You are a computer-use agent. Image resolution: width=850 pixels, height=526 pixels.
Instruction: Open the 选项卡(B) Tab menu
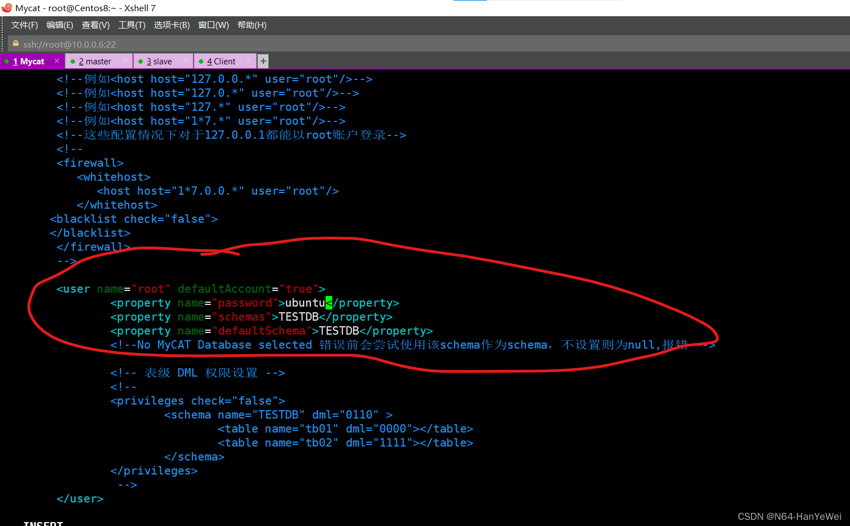coord(171,25)
